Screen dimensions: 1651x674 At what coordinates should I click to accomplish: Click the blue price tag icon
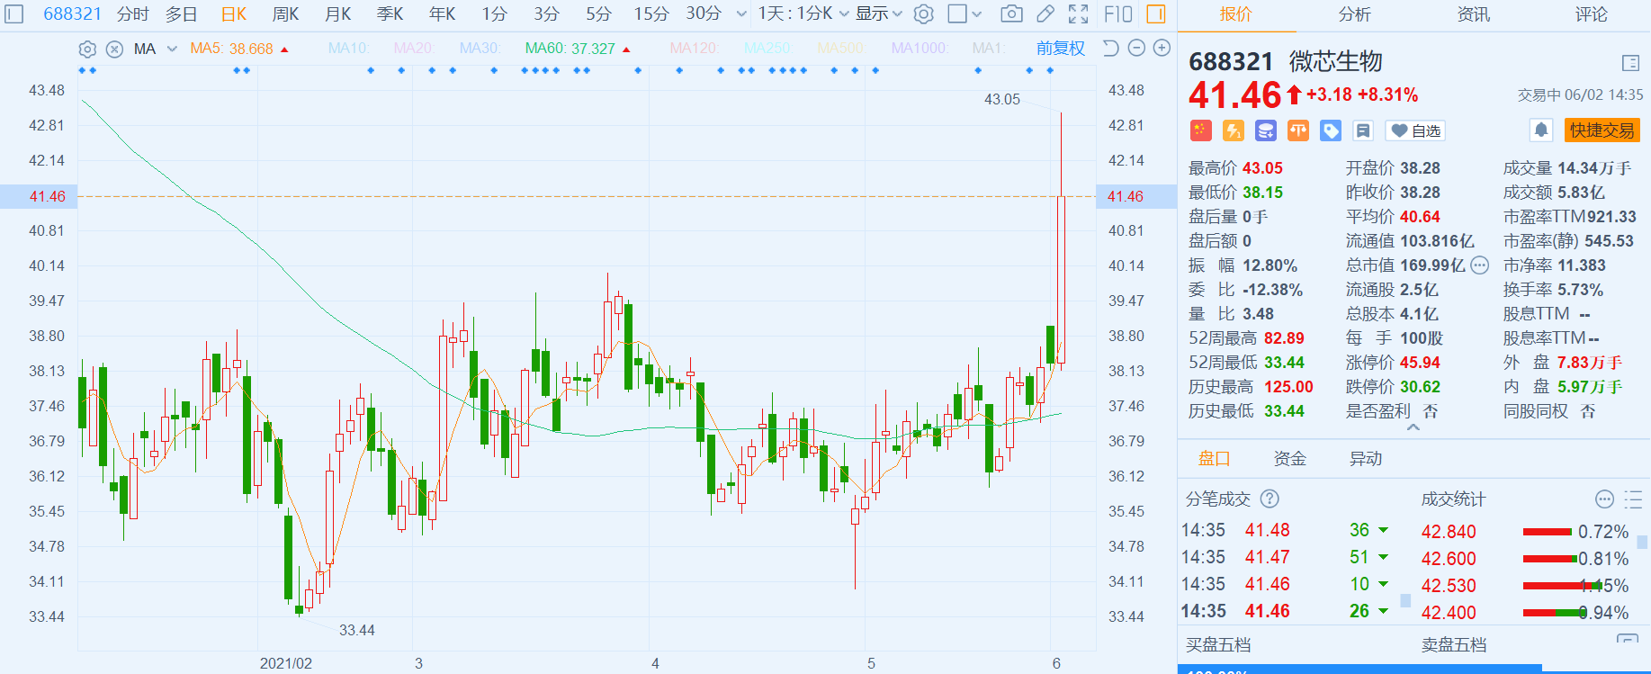[1330, 130]
